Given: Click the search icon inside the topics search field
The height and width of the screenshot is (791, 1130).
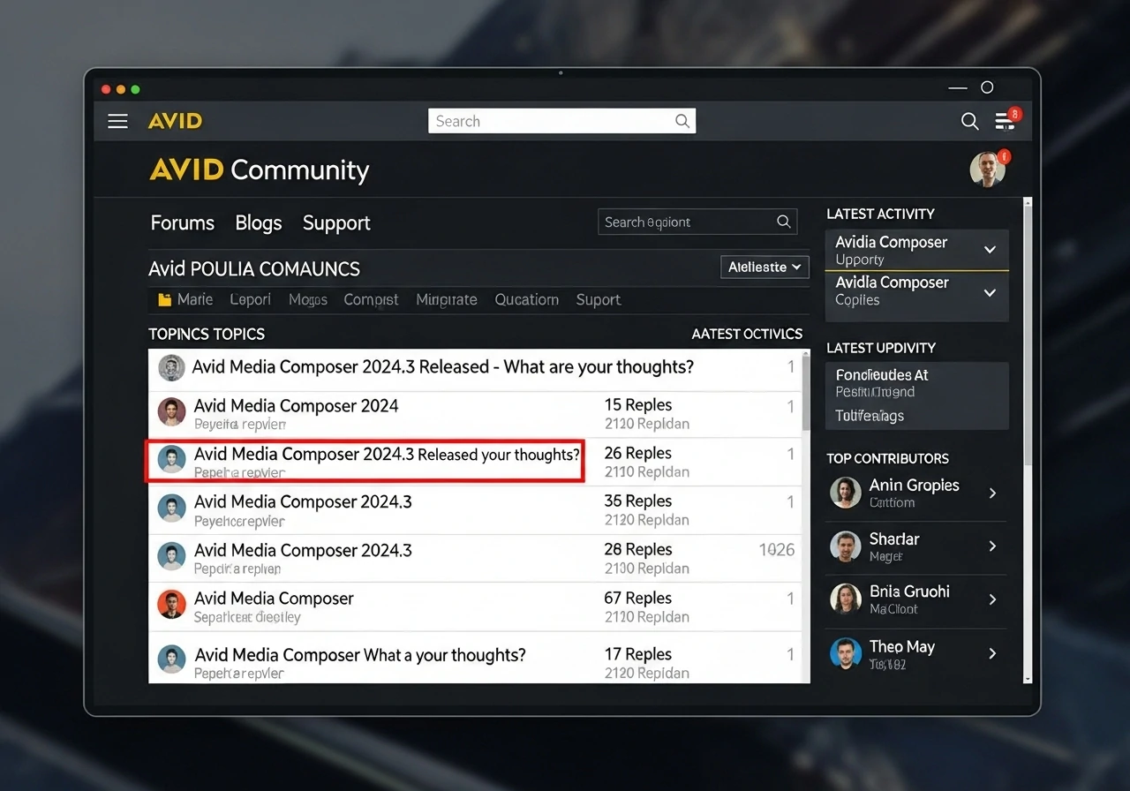Looking at the screenshot, I should (783, 222).
